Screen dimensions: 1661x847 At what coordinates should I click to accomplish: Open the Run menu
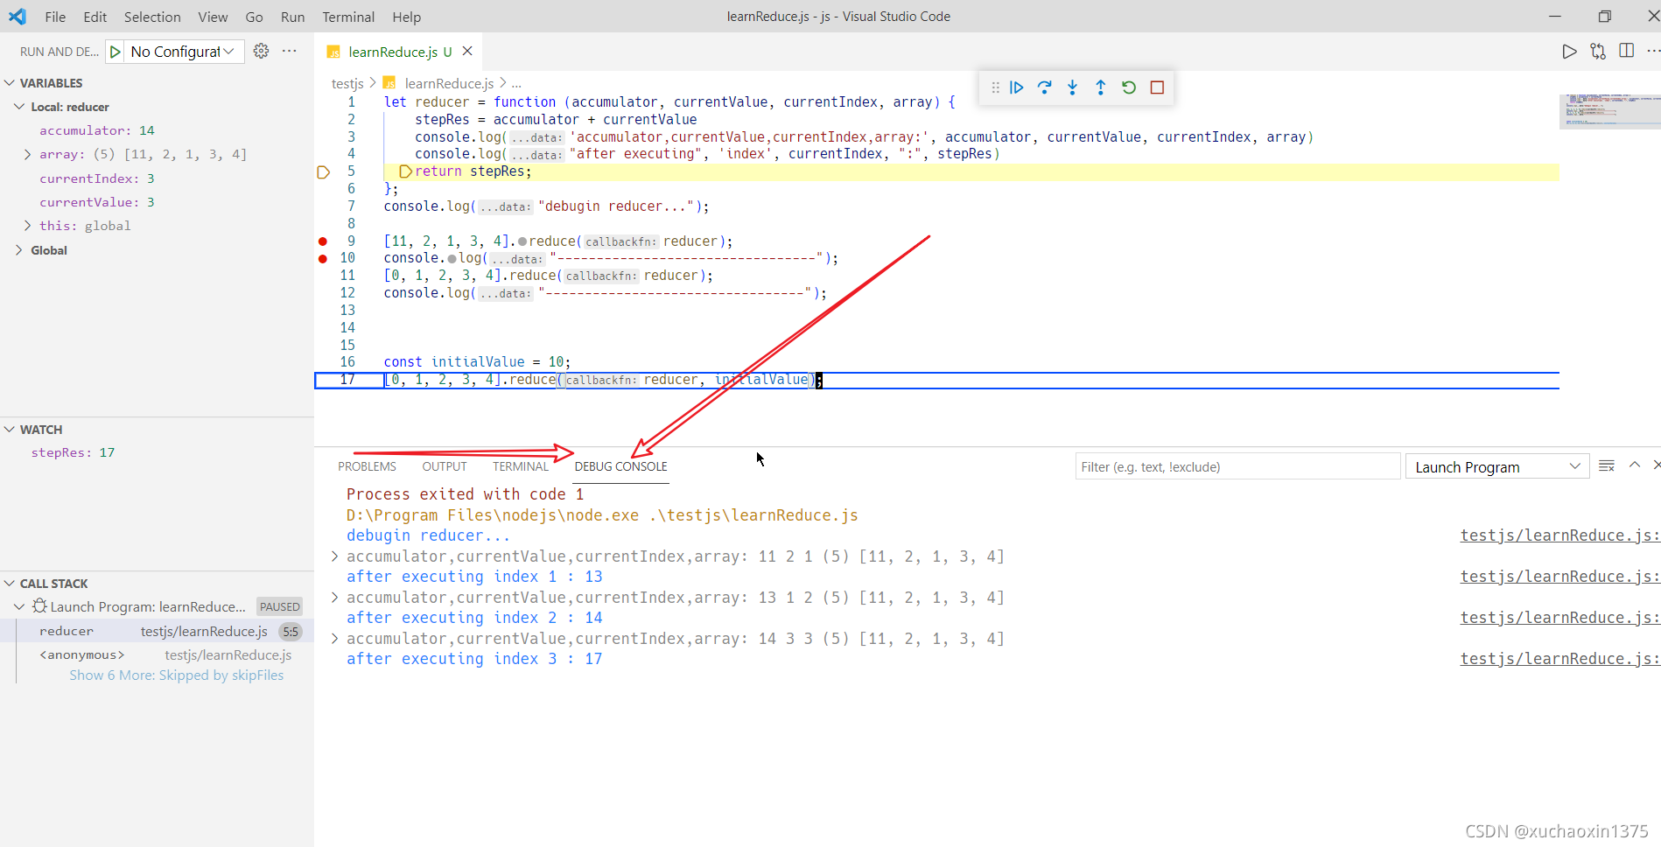click(x=292, y=17)
